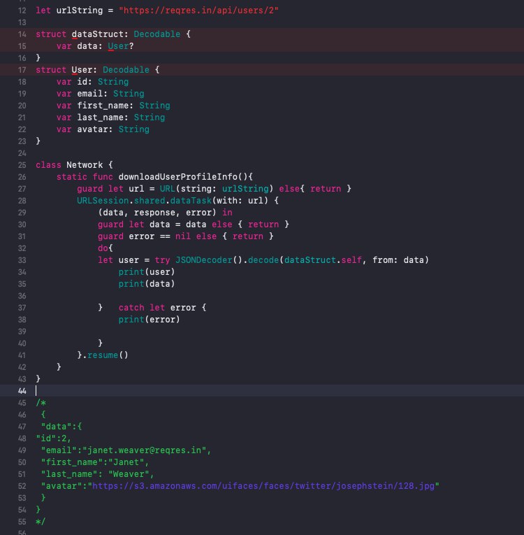Click the 'email' property on line 19

(x=90, y=94)
